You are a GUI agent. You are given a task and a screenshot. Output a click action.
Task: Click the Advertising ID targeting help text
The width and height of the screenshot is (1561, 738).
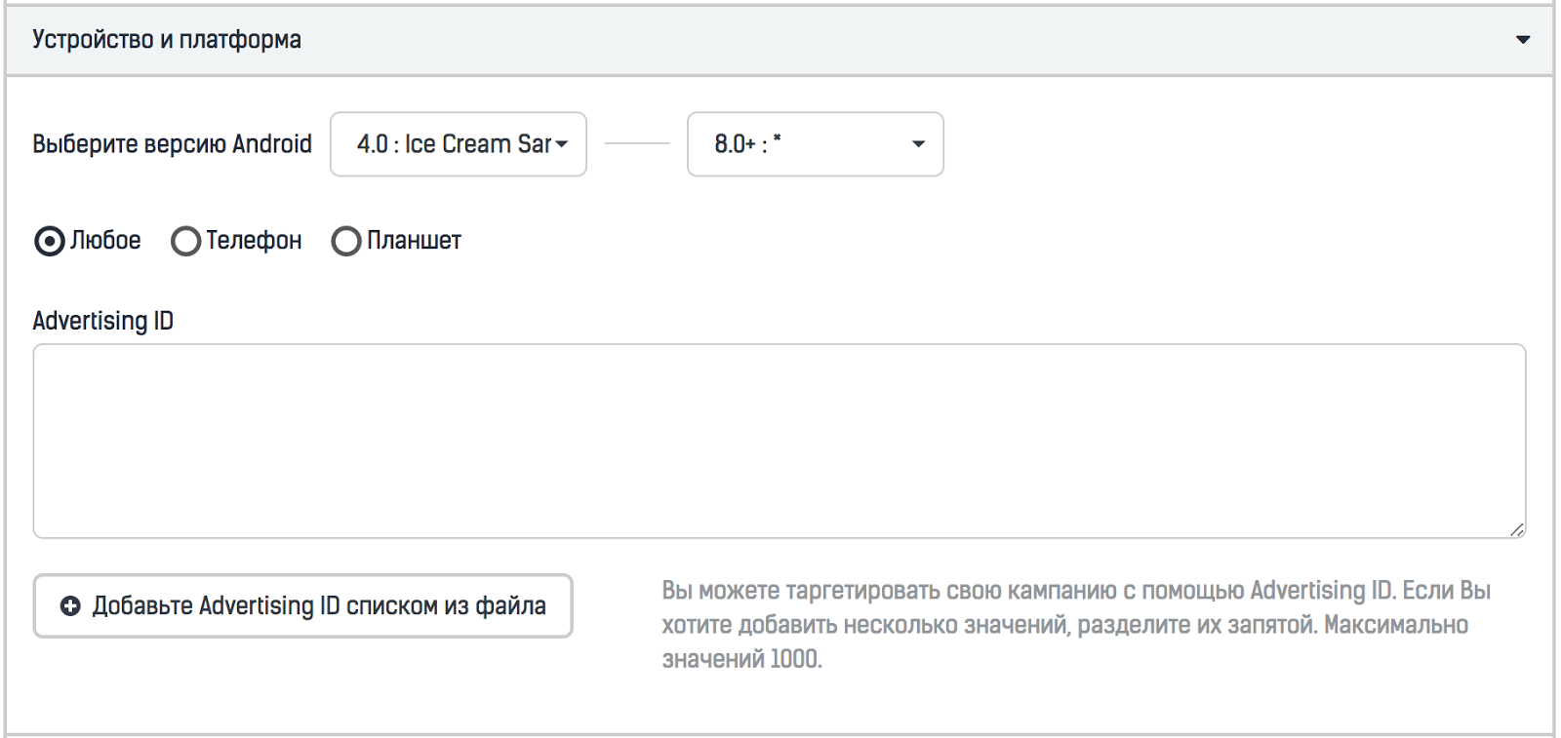(1075, 624)
